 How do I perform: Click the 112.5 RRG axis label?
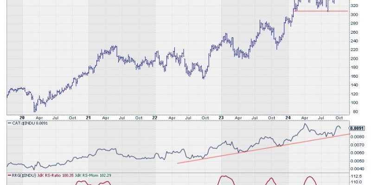(x=356, y=177)
